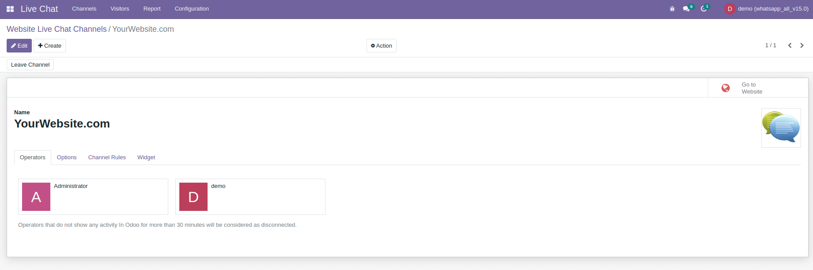The height and width of the screenshot is (270, 813).
Task: Open the Configuration menu
Action: [x=192, y=9]
